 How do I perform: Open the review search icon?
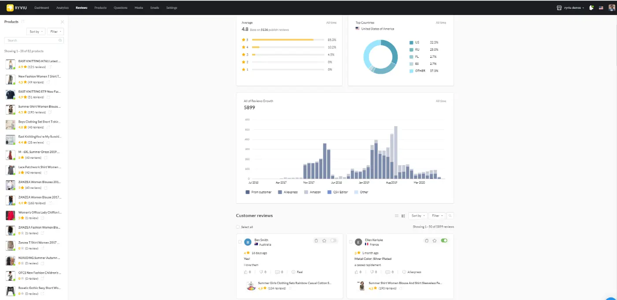450,216
